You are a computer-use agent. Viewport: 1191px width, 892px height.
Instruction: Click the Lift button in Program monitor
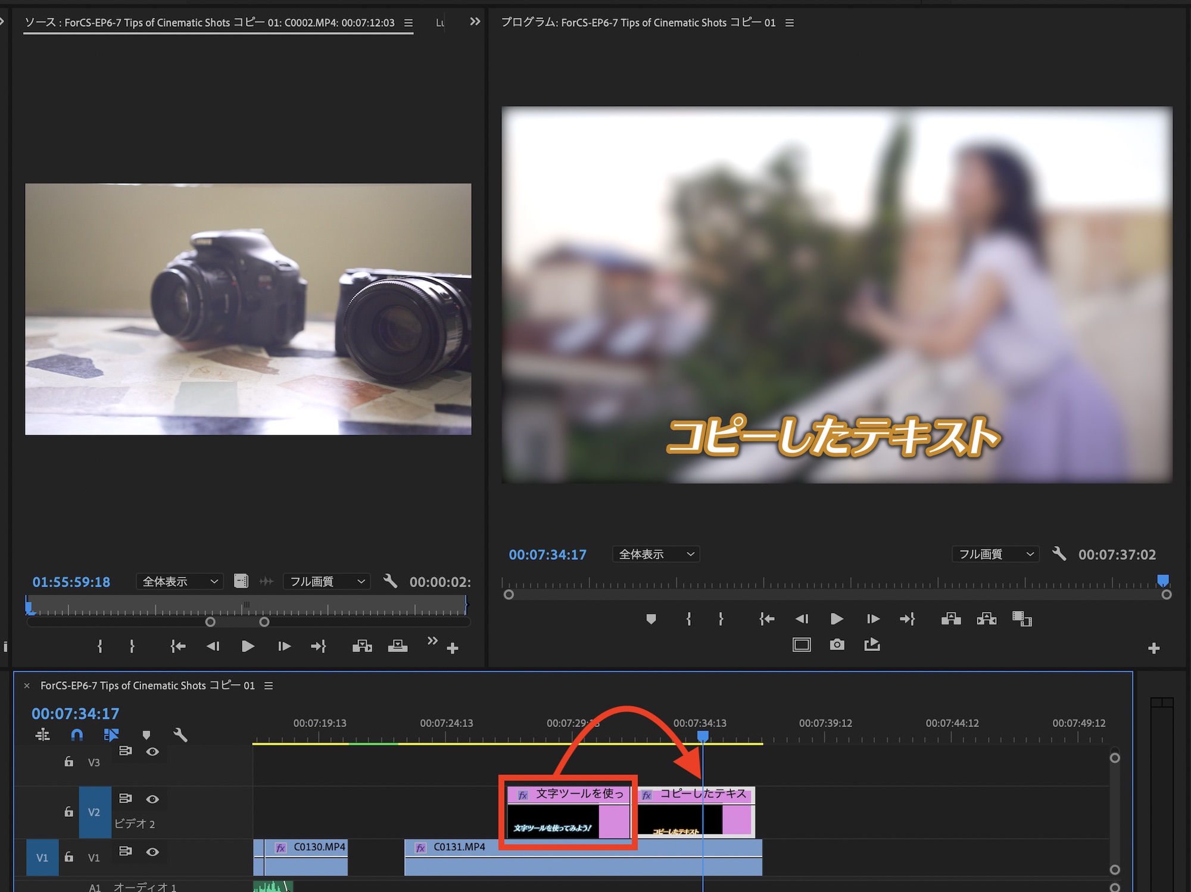click(951, 619)
